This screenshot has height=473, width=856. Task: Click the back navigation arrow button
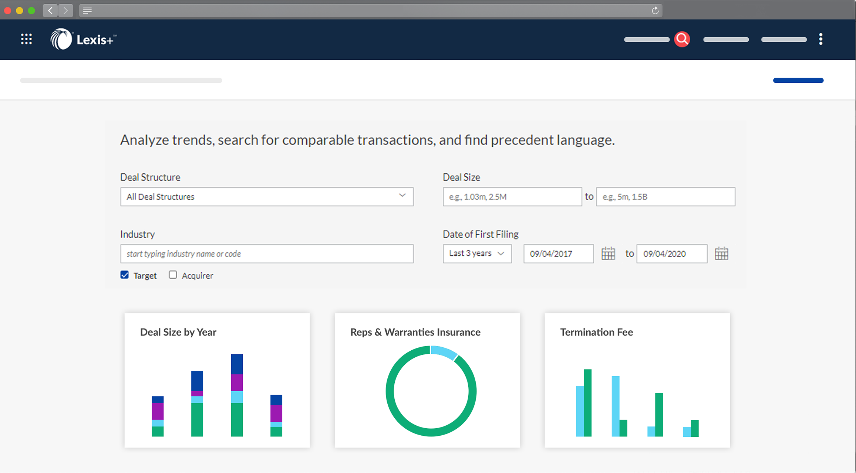tap(51, 10)
